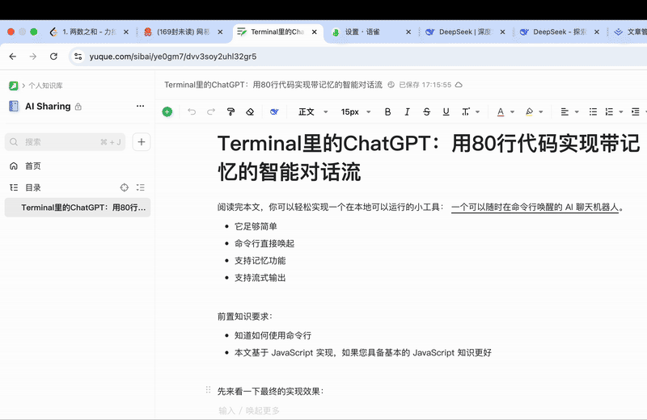This screenshot has height=420, width=647.
Task: Click the cloud sync icon after saved time
Action: [459, 85]
